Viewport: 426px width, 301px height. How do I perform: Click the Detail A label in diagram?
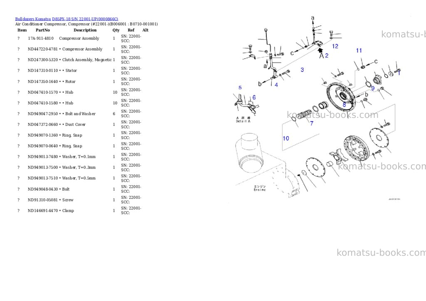coord(243,121)
